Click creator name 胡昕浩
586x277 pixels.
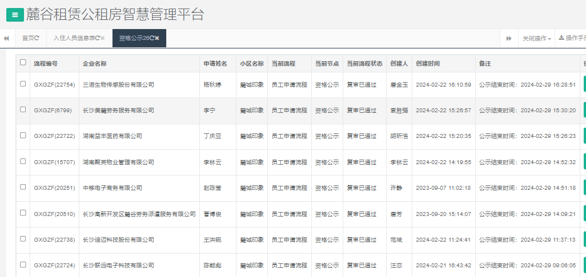click(399, 136)
